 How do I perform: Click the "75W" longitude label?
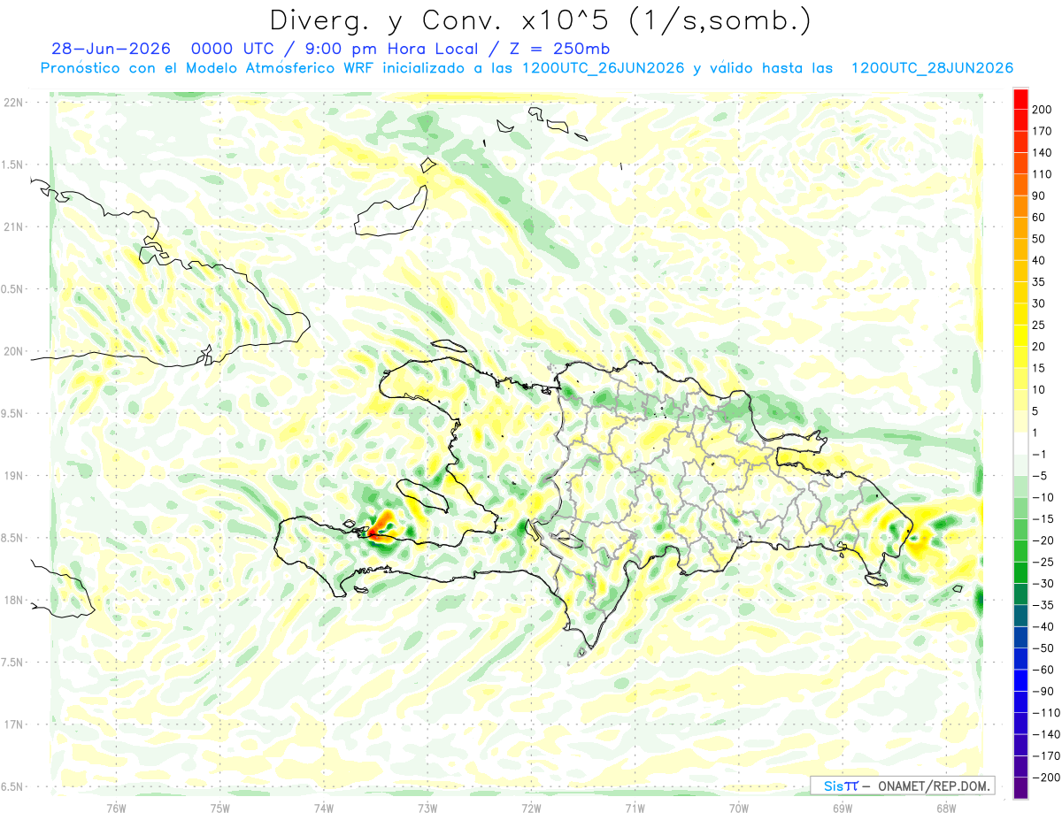(x=220, y=808)
